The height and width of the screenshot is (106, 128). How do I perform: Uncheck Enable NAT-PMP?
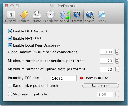tap(10, 38)
